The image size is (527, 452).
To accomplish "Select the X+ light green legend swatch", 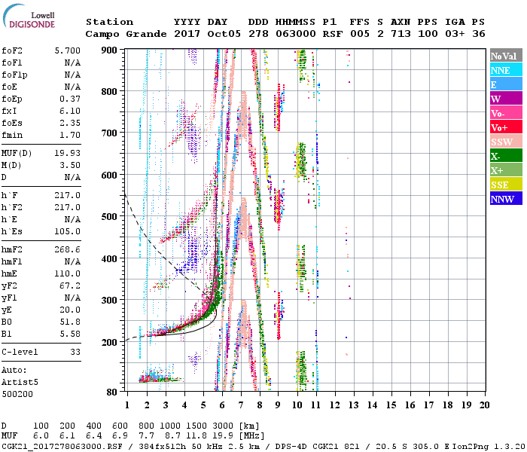I will 506,169.
